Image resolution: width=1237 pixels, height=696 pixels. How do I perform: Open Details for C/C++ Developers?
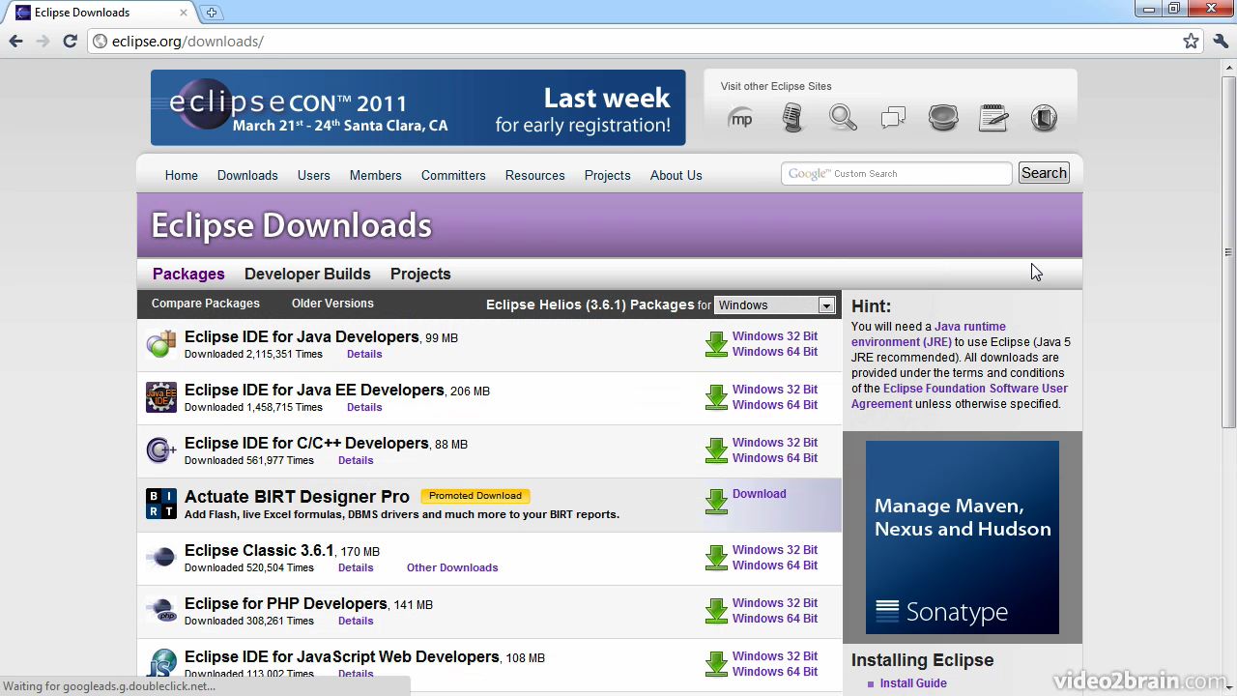356,460
